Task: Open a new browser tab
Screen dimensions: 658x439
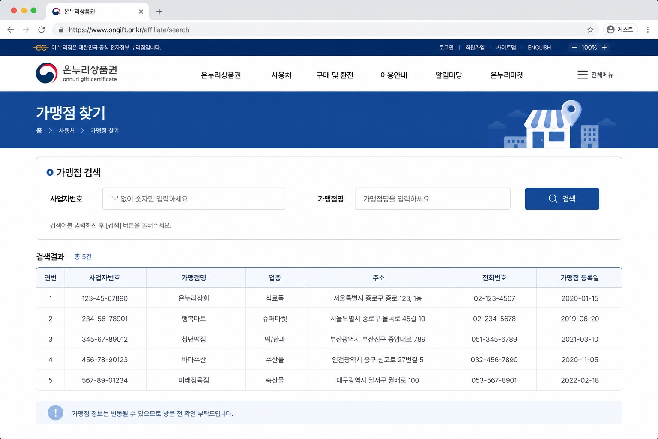Action: [159, 12]
